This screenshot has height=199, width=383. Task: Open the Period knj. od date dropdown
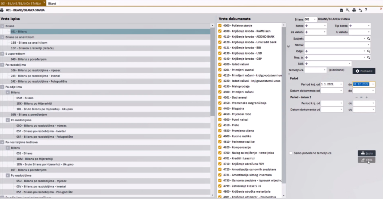(341, 84)
